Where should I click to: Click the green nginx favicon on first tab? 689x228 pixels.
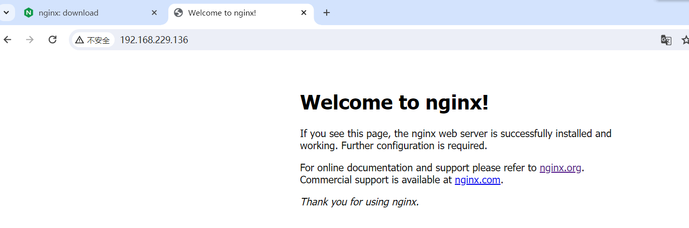[29, 13]
